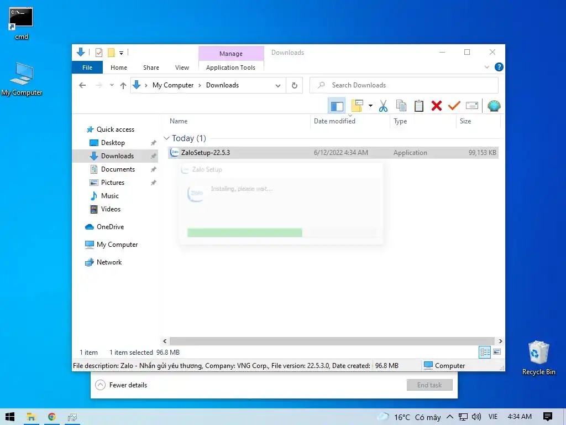Screen dimensions: 566x425
Task: Click the Properties icon in quick access toolbar
Action: (98, 53)
